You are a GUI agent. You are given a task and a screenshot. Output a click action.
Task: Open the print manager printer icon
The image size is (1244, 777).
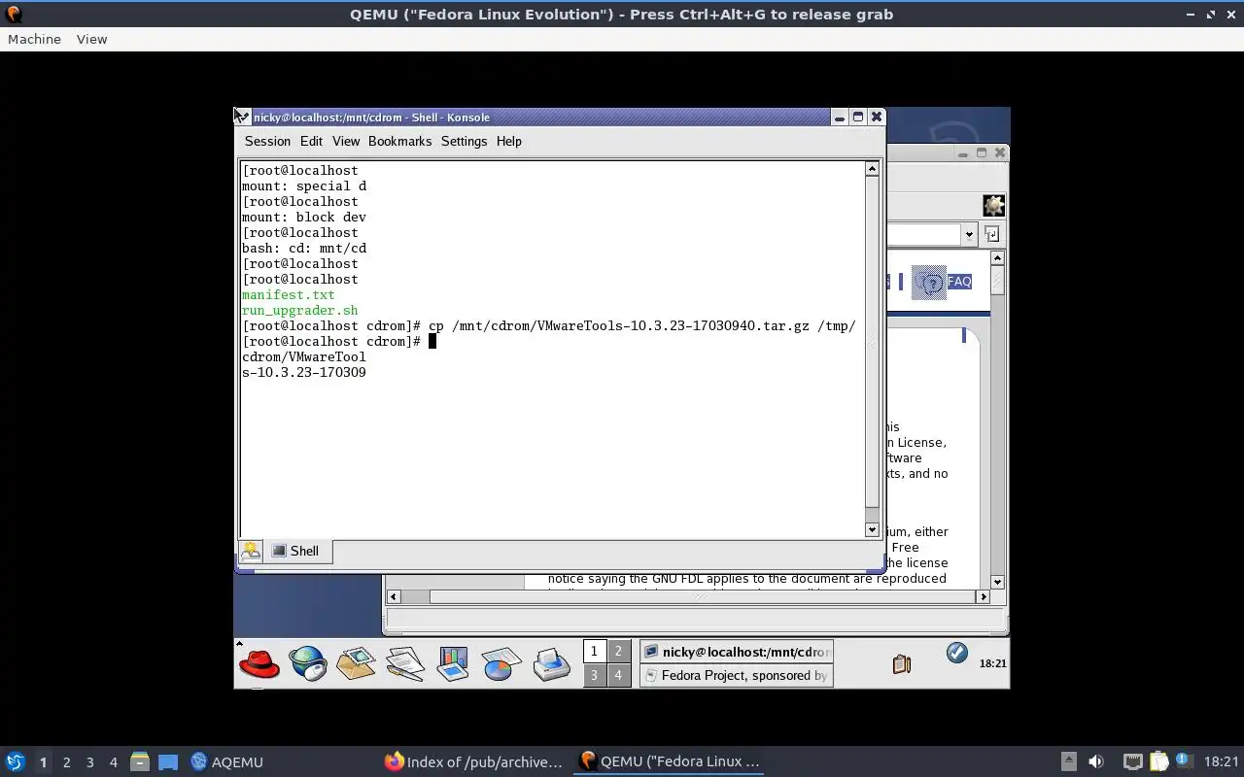point(551,664)
